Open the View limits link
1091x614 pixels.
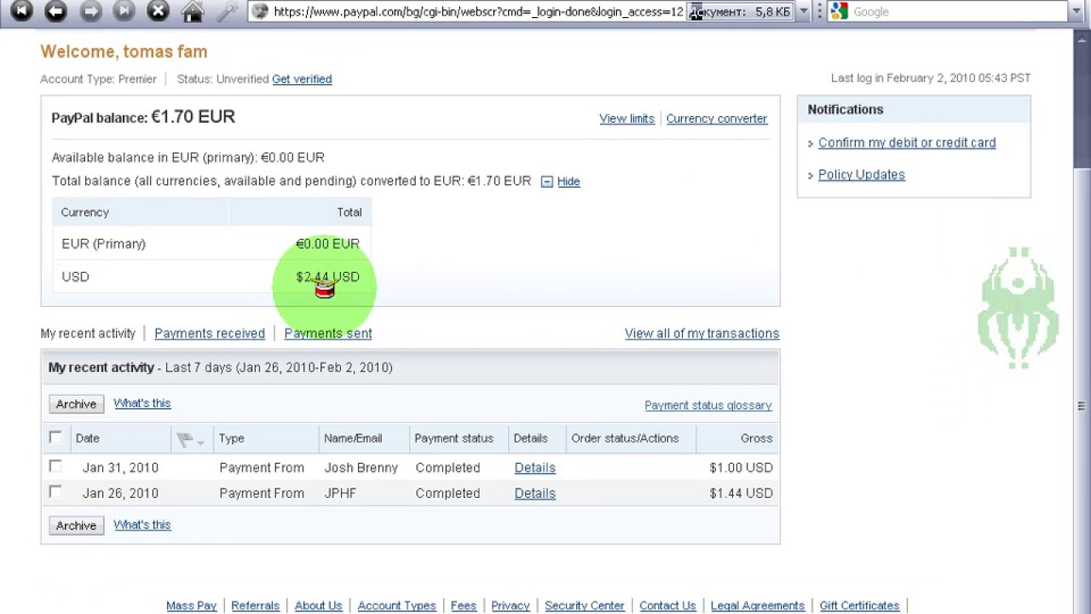(x=626, y=119)
